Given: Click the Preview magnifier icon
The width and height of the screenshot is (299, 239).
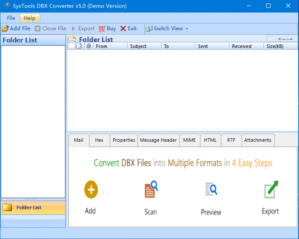Looking at the screenshot, I should tap(211, 189).
